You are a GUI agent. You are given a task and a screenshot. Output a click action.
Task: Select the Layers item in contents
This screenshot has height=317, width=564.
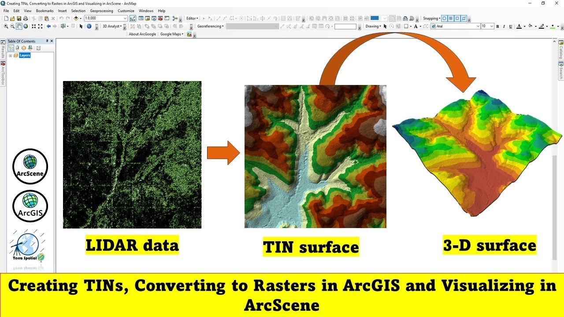pos(25,55)
